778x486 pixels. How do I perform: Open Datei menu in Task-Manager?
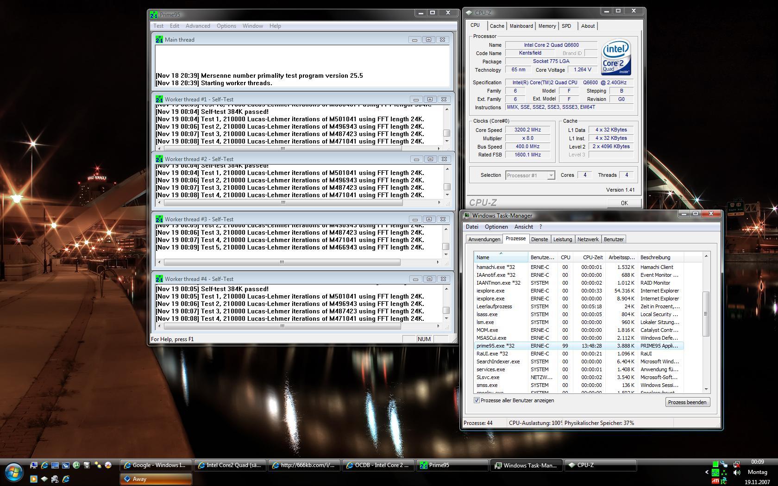pos(472,227)
